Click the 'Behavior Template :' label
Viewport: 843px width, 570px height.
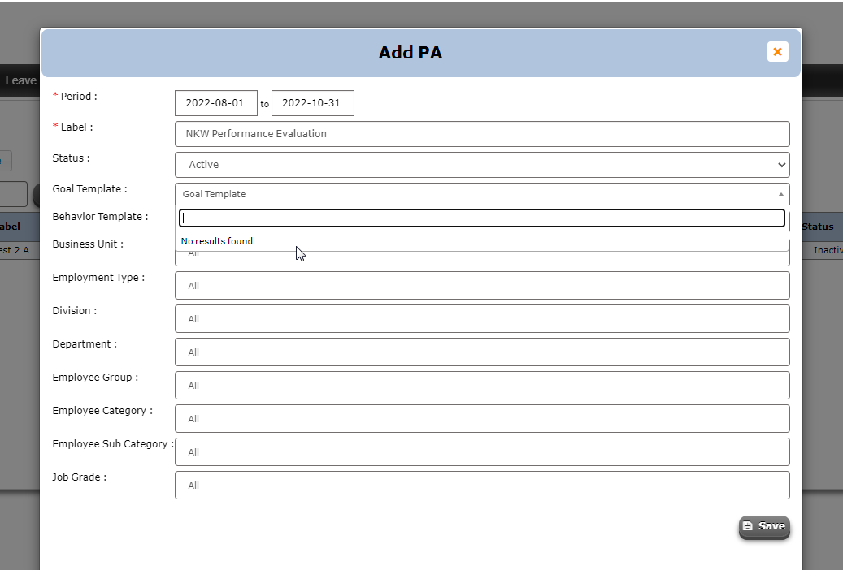pyautogui.click(x=100, y=217)
